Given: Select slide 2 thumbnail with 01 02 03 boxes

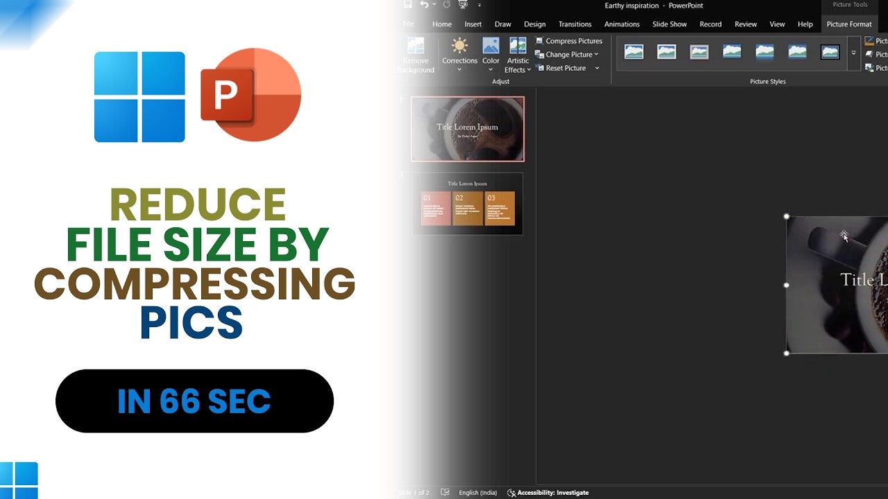Looking at the screenshot, I should 468,204.
